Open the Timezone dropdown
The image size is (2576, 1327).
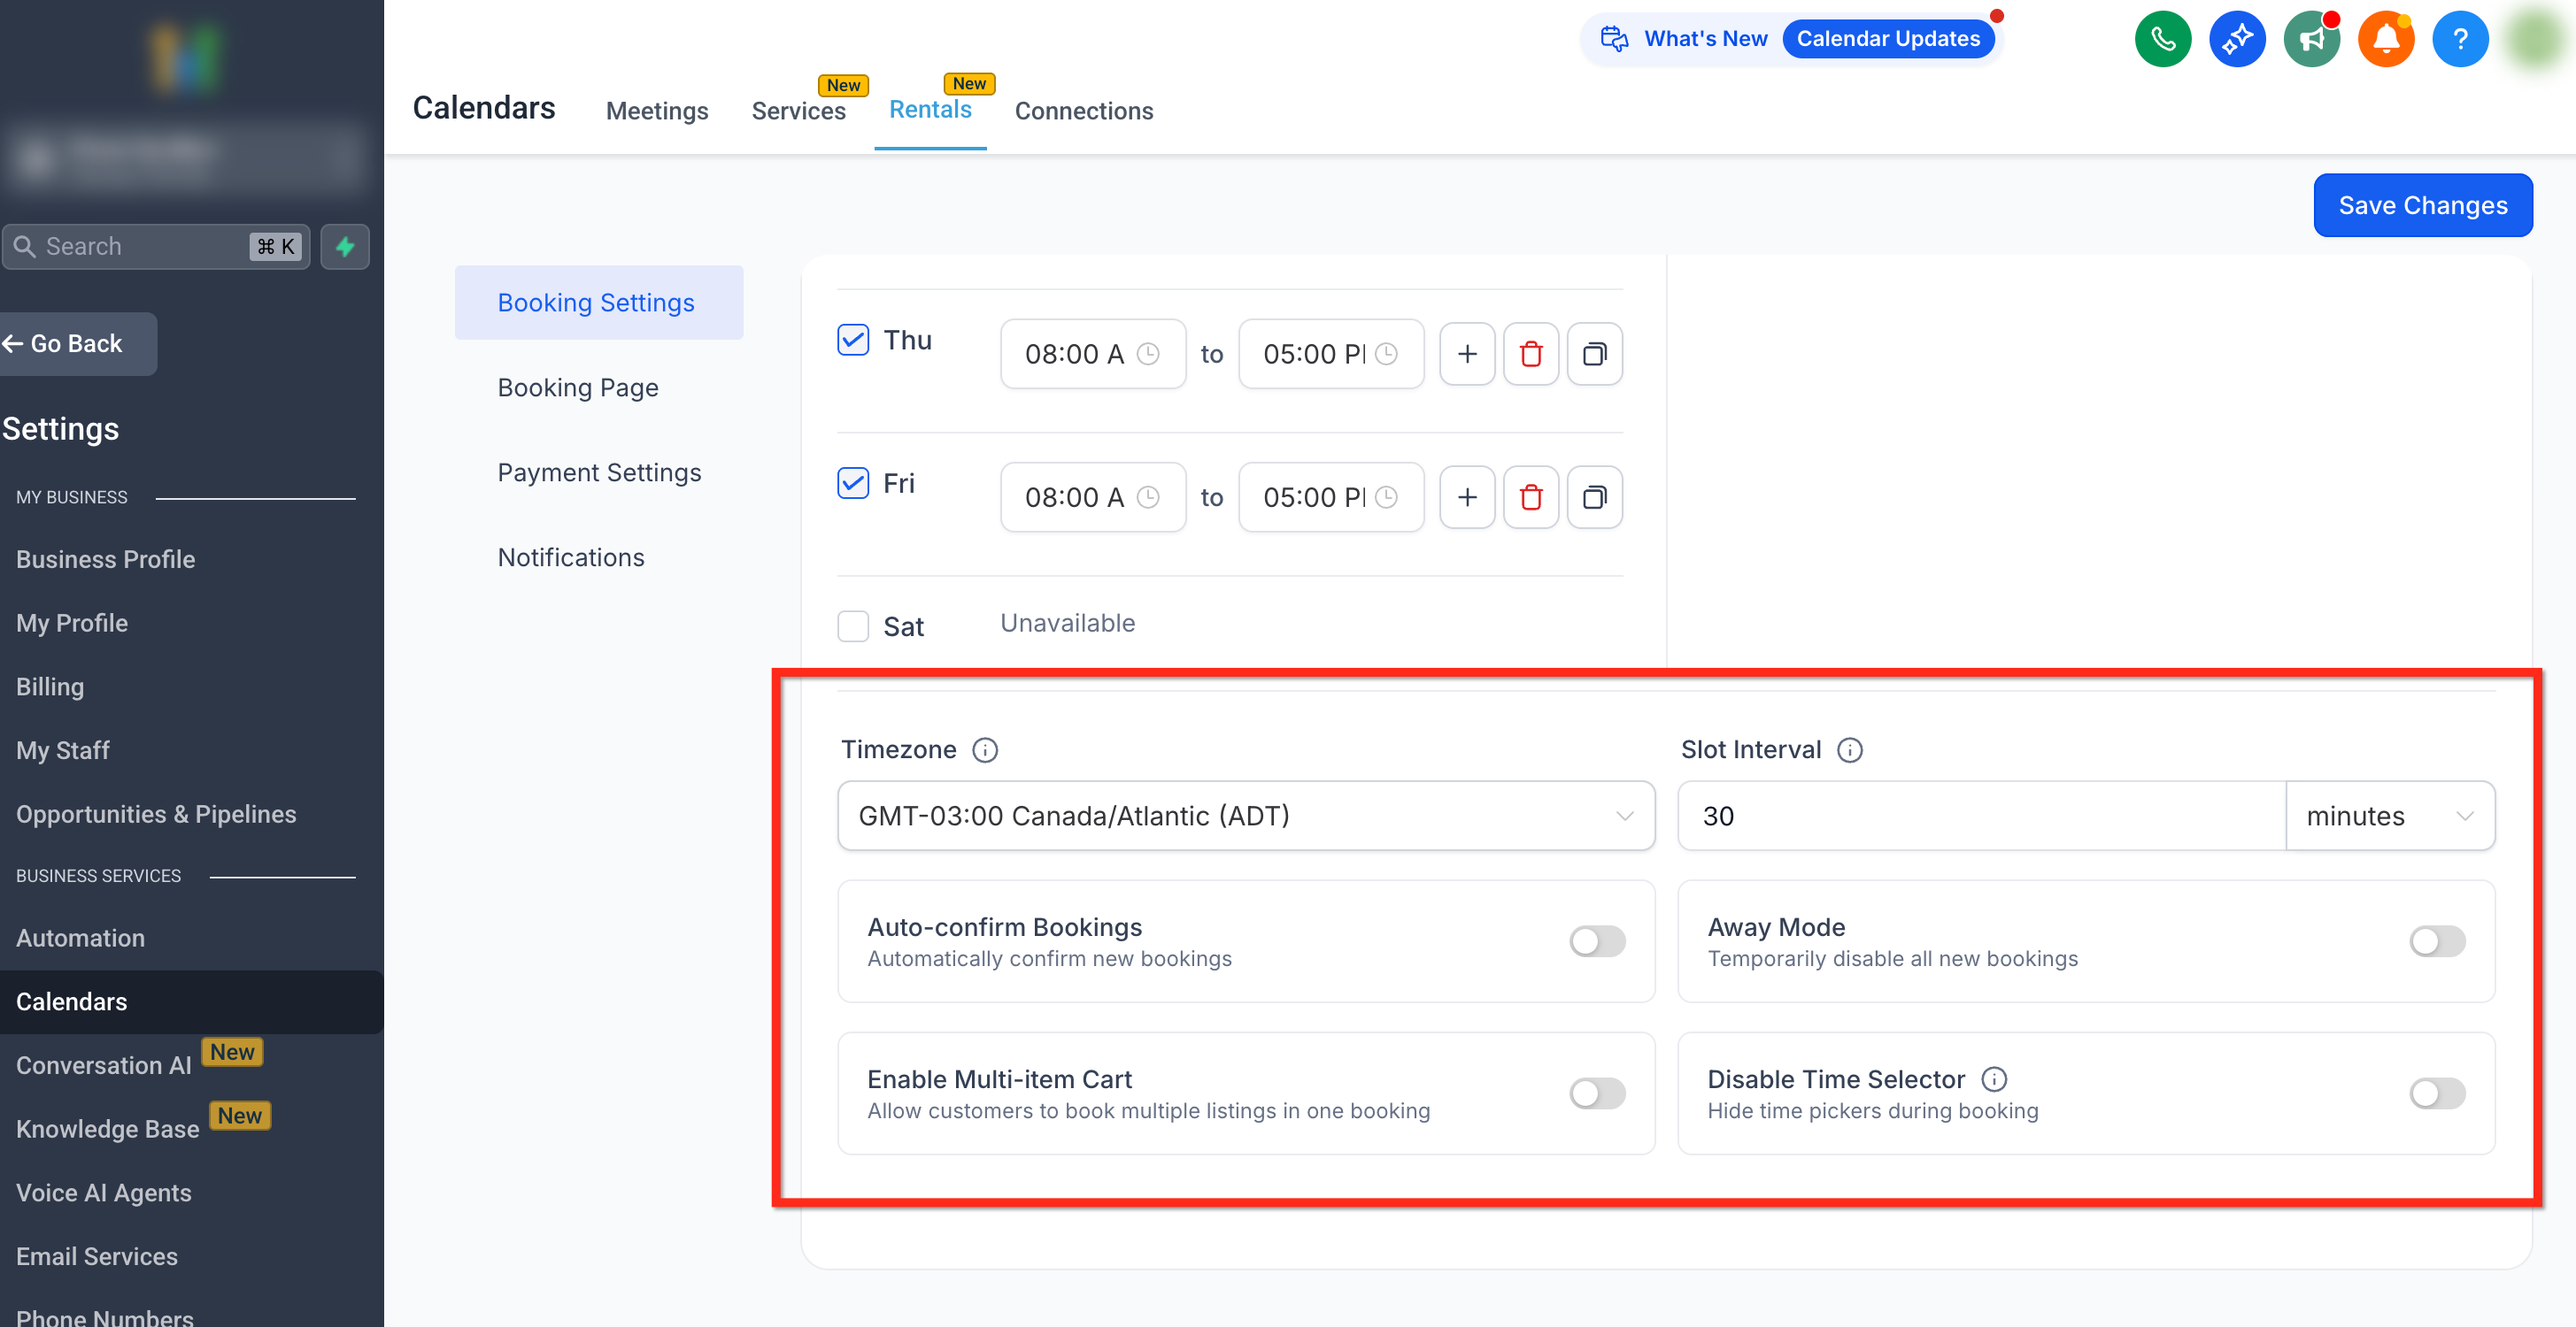click(x=1245, y=816)
